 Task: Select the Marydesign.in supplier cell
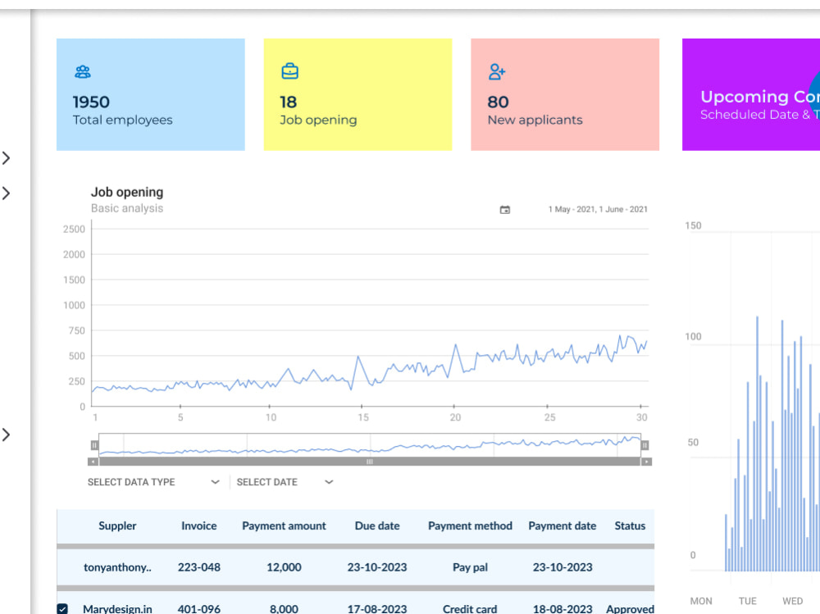(117, 609)
